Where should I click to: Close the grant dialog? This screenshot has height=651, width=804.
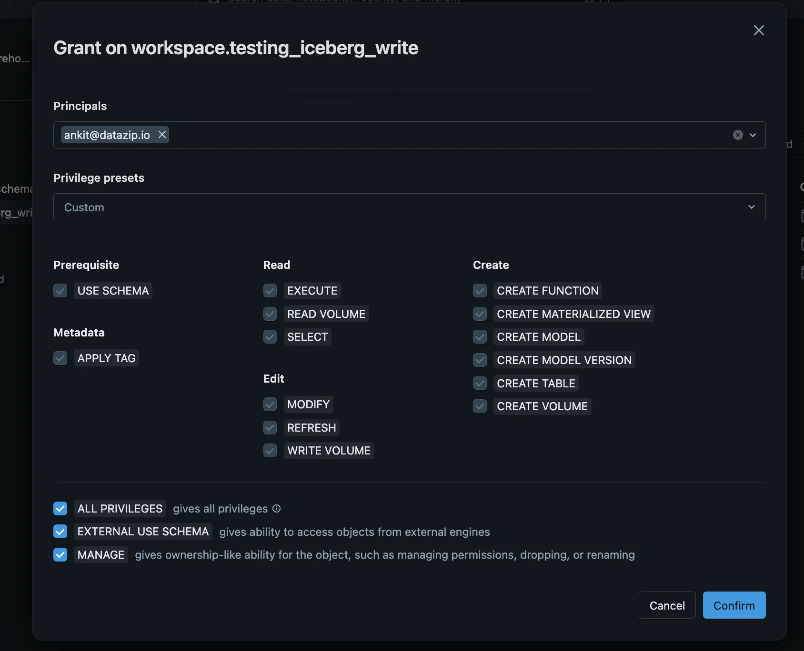[759, 30]
